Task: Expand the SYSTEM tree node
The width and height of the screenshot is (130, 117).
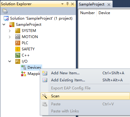Action: coord(10,31)
